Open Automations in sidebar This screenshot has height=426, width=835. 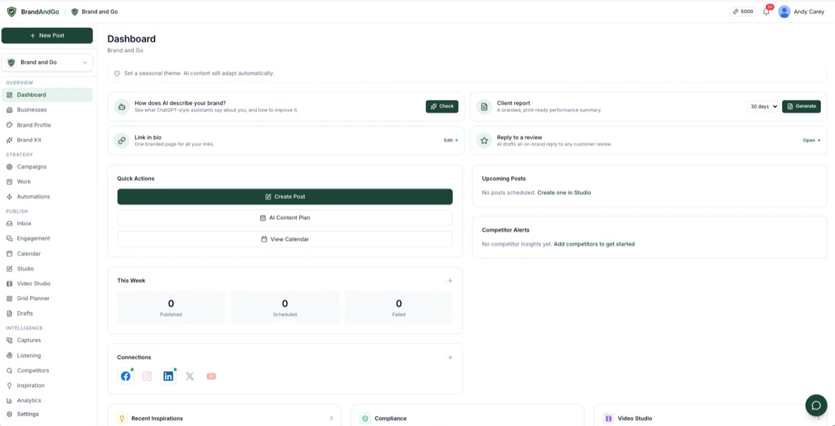pyautogui.click(x=47, y=197)
